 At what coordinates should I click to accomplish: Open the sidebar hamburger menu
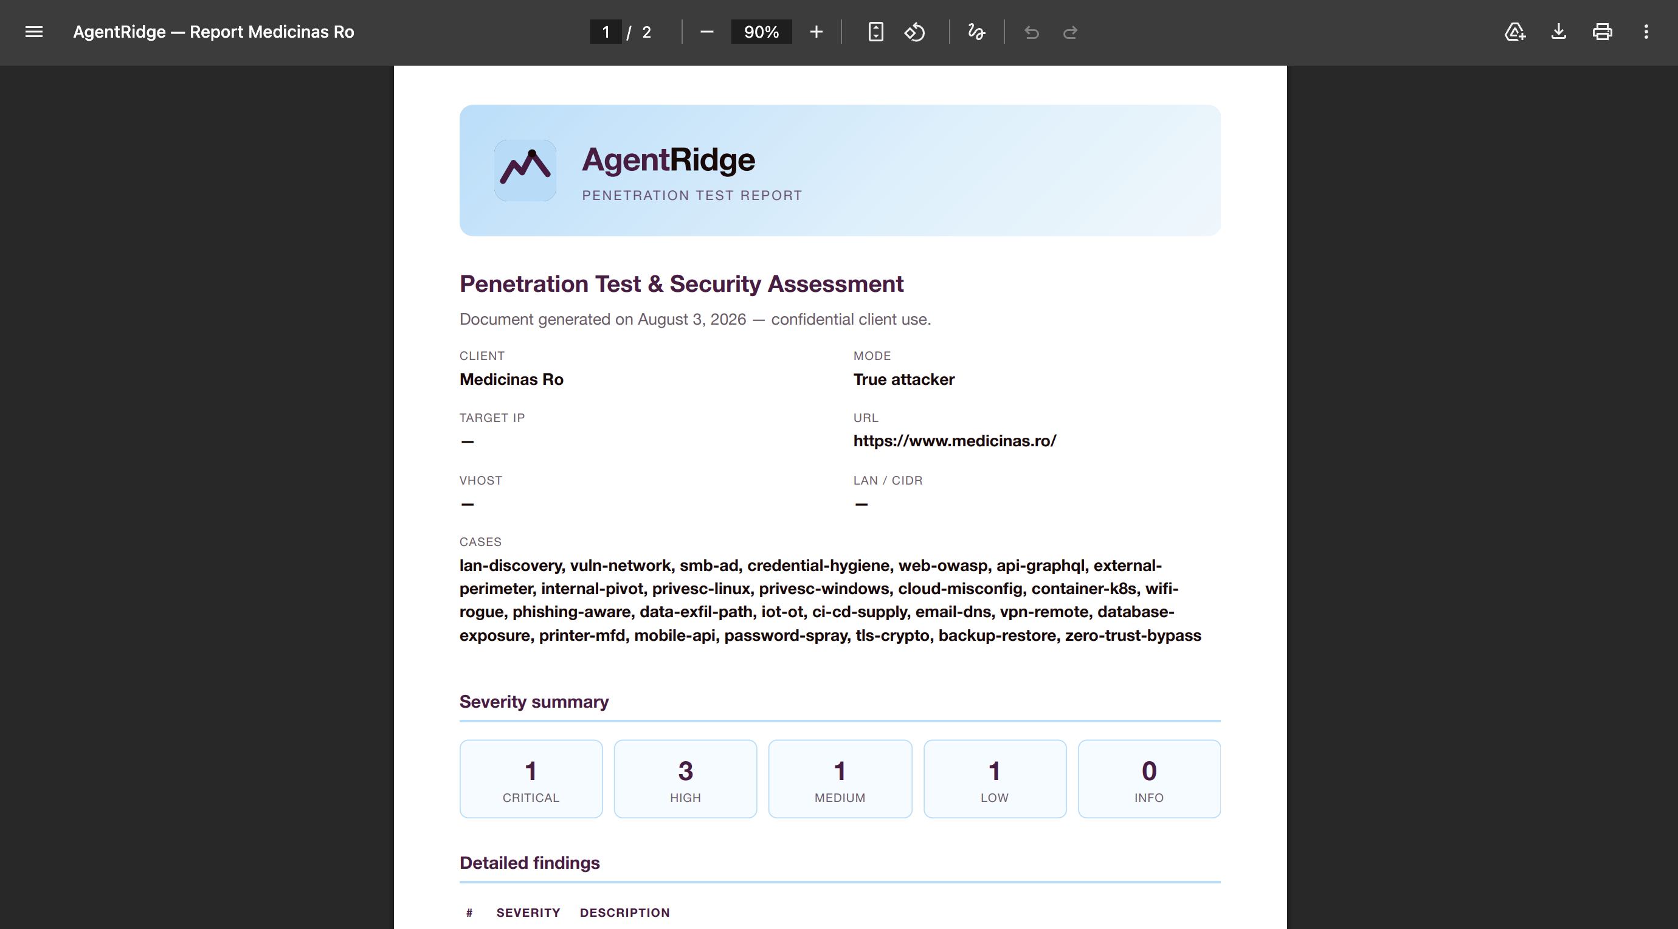[34, 32]
